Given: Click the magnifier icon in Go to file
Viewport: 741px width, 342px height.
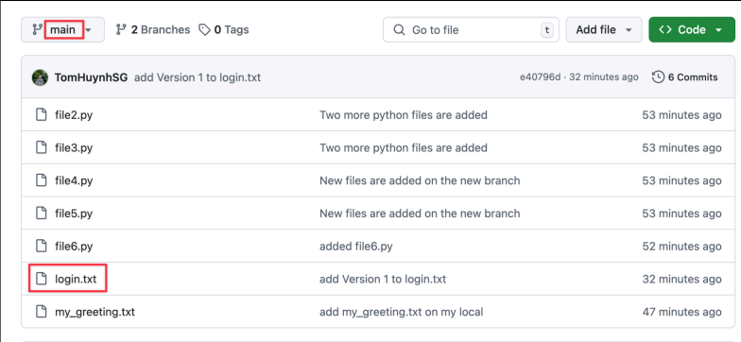Looking at the screenshot, I should [x=399, y=30].
